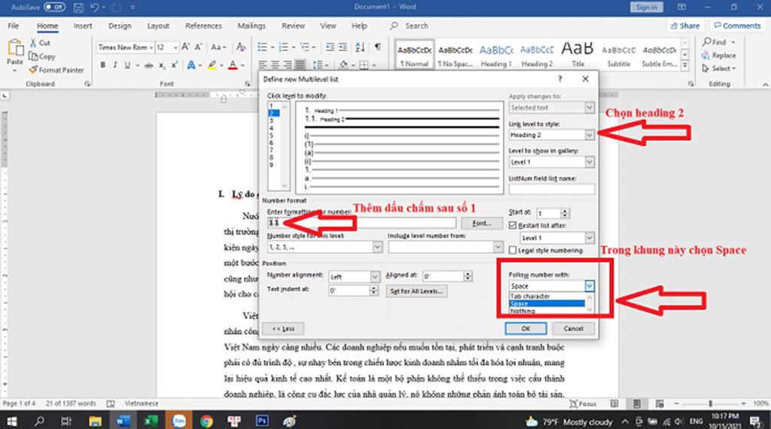Open the font name dropdown

(151, 47)
